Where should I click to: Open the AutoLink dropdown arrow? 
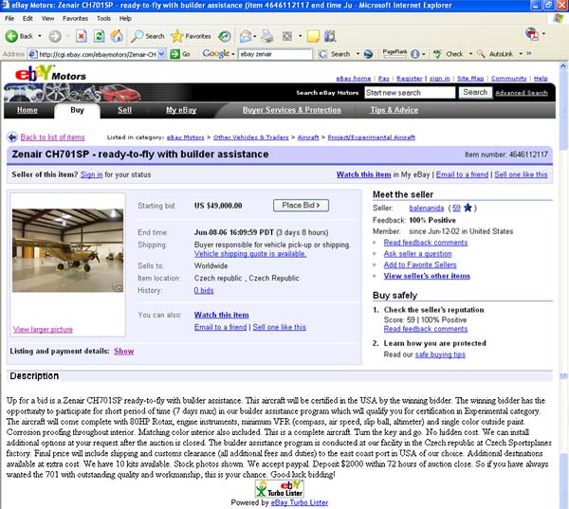[x=521, y=54]
